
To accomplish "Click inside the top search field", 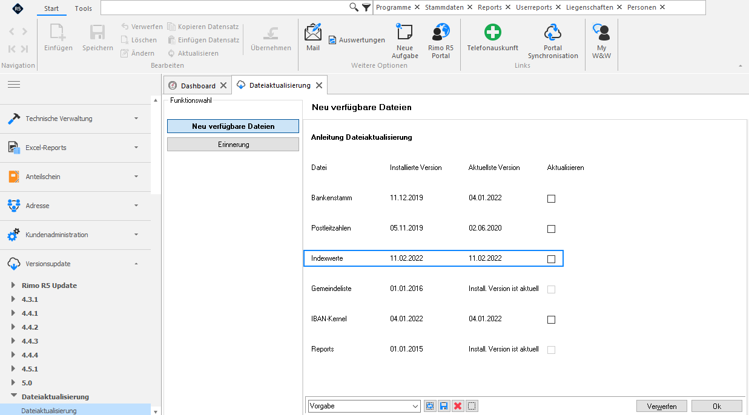I will coord(225,7).
